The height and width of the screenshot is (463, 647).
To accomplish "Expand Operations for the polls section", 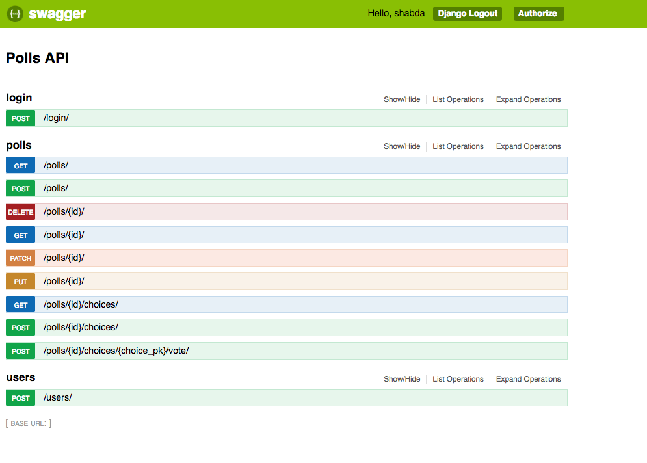I will [528, 146].
